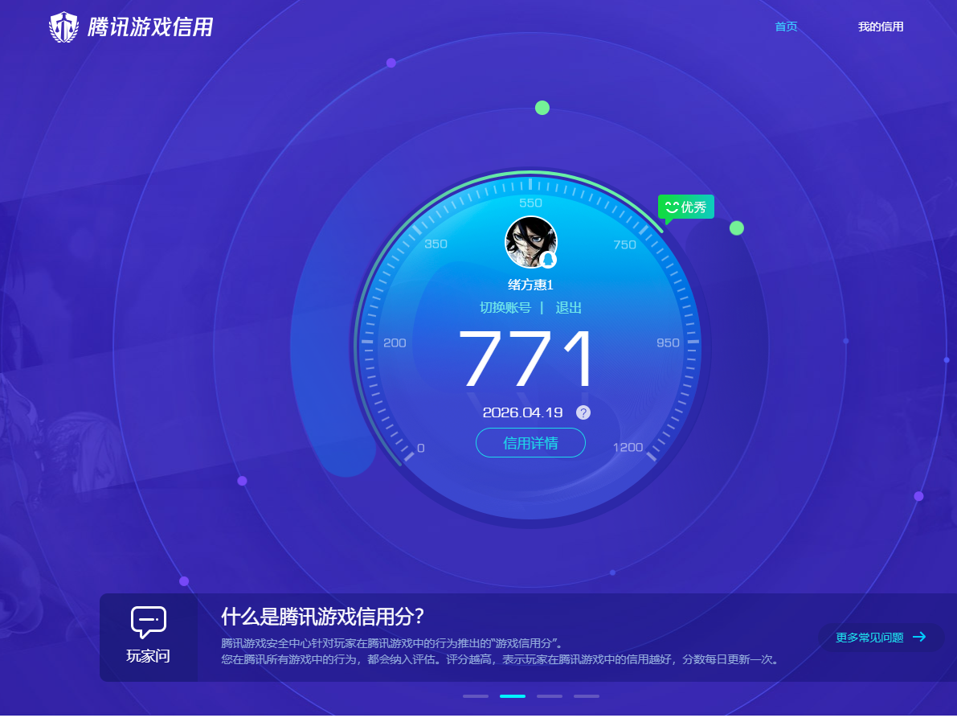This screenshot has width=957, height=722.
Task: Select the third carousel indicator
Action: click(549, 696)
